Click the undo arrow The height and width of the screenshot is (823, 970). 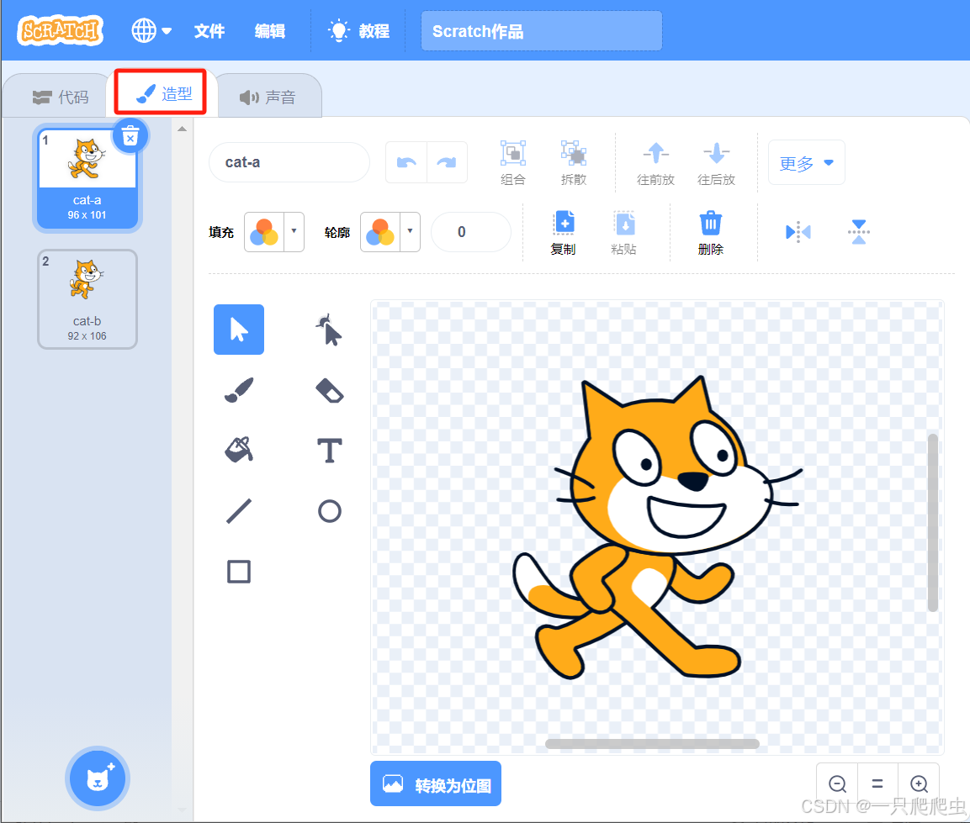click(x=406, y=162)
